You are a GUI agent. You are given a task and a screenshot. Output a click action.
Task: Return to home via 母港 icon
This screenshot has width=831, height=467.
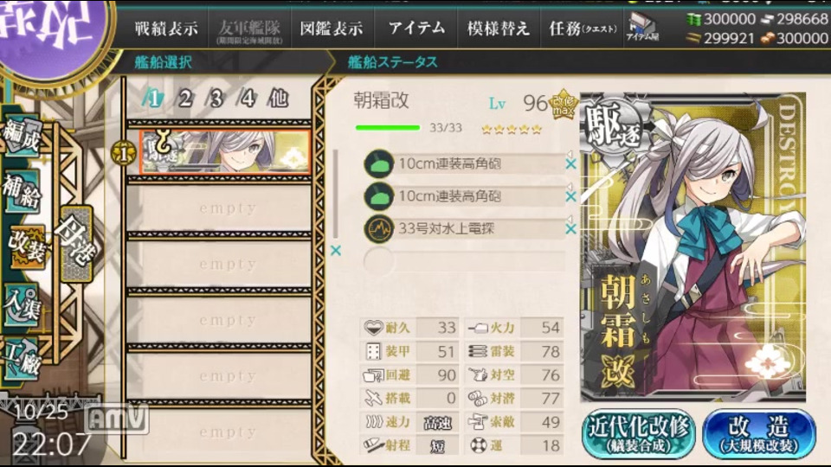coord(76,242)
